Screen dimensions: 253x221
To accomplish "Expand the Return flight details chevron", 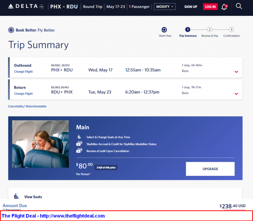I will [236, 94].
